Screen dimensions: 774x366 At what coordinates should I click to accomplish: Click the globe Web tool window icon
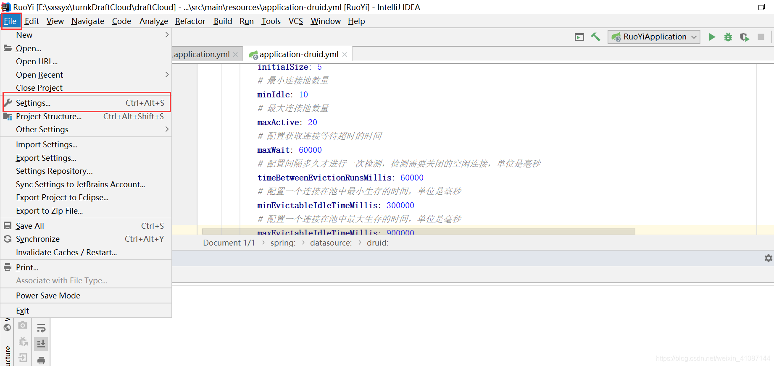(x=7, y=327)
